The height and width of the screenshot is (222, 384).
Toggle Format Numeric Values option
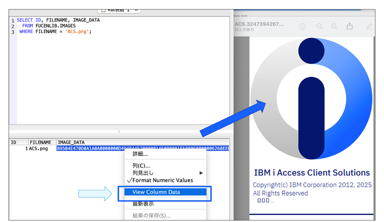click(162, 180)
